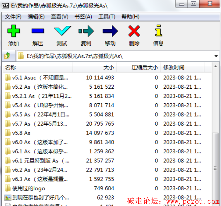Open the 工具(T) menu
Screen dimensions: 221x206
(x=107, y=17)
